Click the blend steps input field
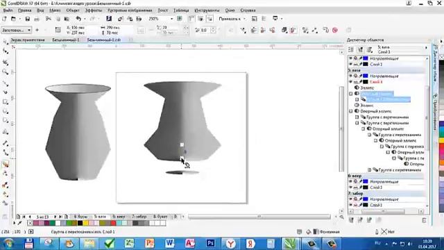This screenshot has height=250, width=444. [x=173, y=28]
